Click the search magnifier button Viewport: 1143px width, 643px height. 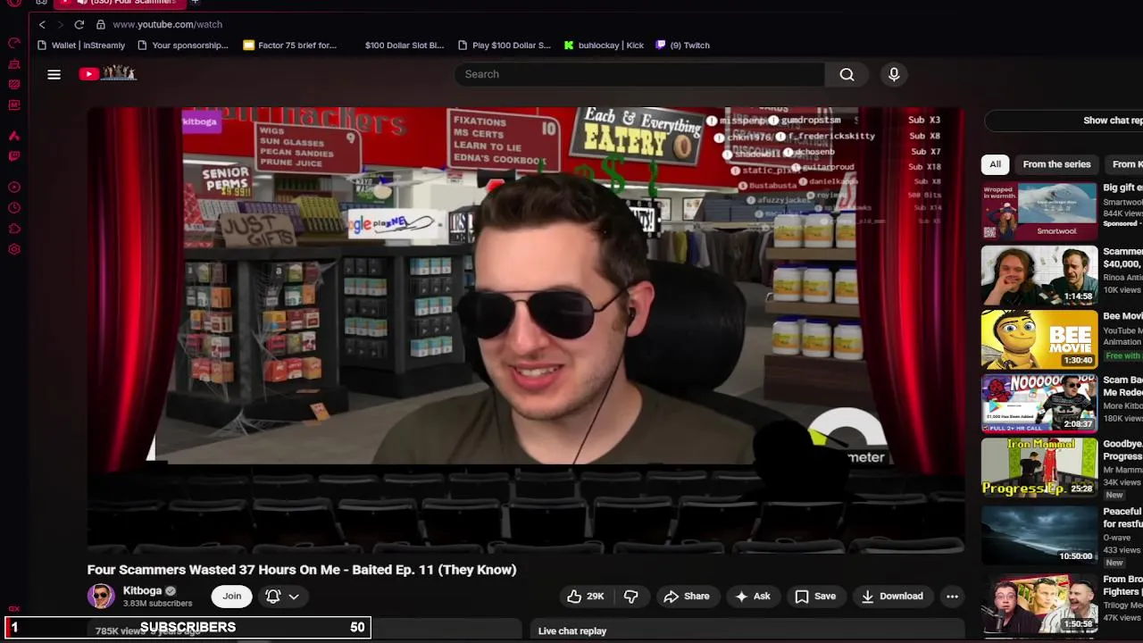(x=847, y=74)
